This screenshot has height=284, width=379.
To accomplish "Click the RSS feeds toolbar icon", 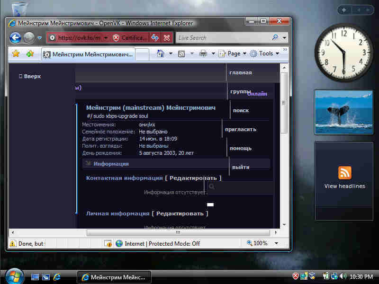I will coord(181,53).
